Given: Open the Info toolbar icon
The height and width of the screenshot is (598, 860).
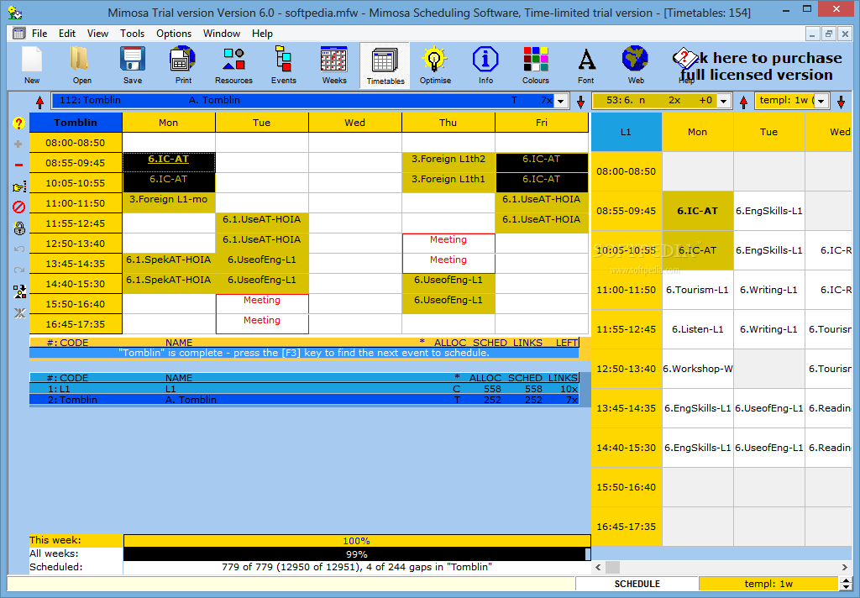Looking at the screenshot, I should [x=485, y=65].
